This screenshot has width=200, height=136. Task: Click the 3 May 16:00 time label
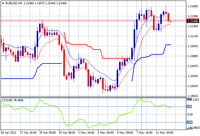(86, 133)
